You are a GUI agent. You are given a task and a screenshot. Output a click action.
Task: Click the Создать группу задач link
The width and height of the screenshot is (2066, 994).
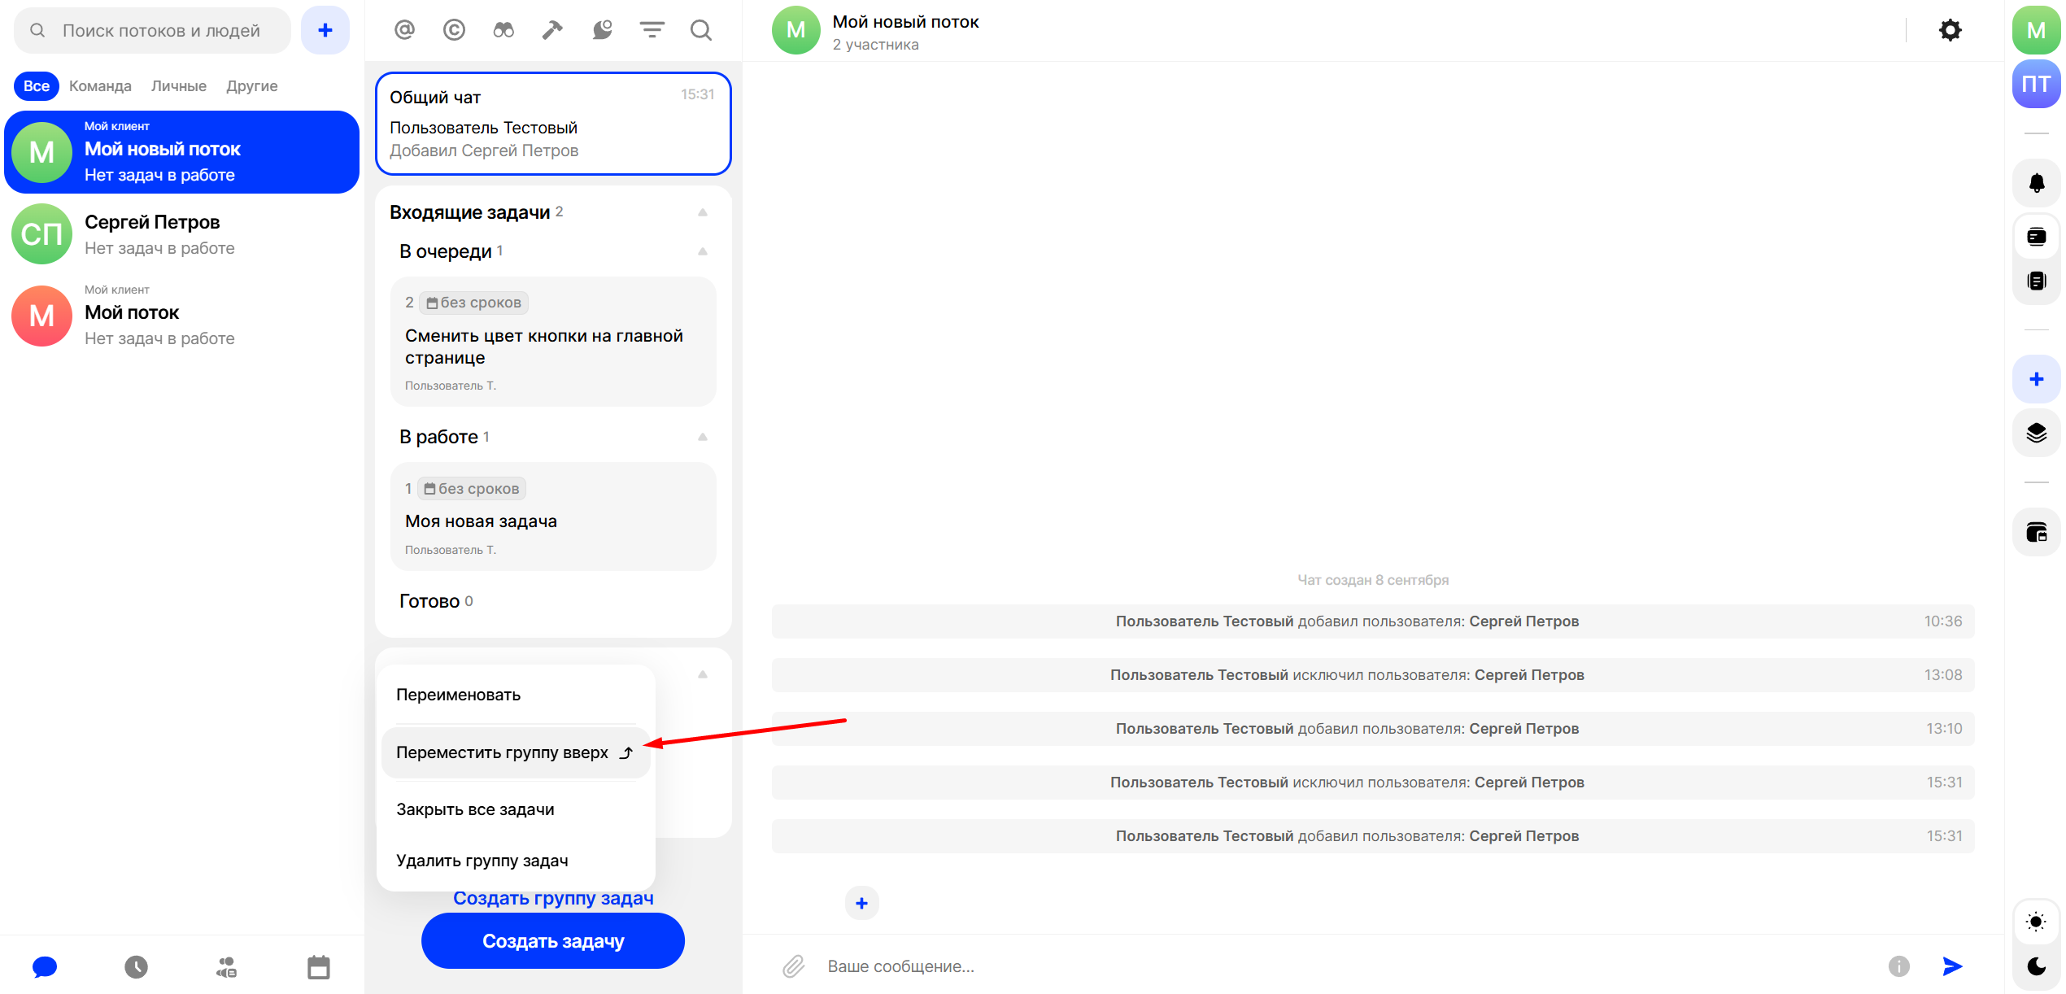click(x=553, y=898)
